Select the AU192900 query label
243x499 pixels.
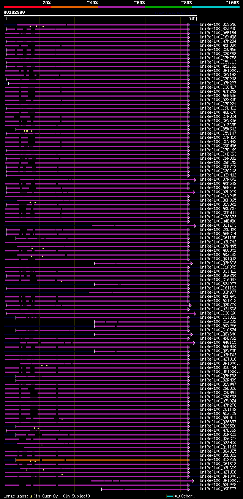click(14, 12)
